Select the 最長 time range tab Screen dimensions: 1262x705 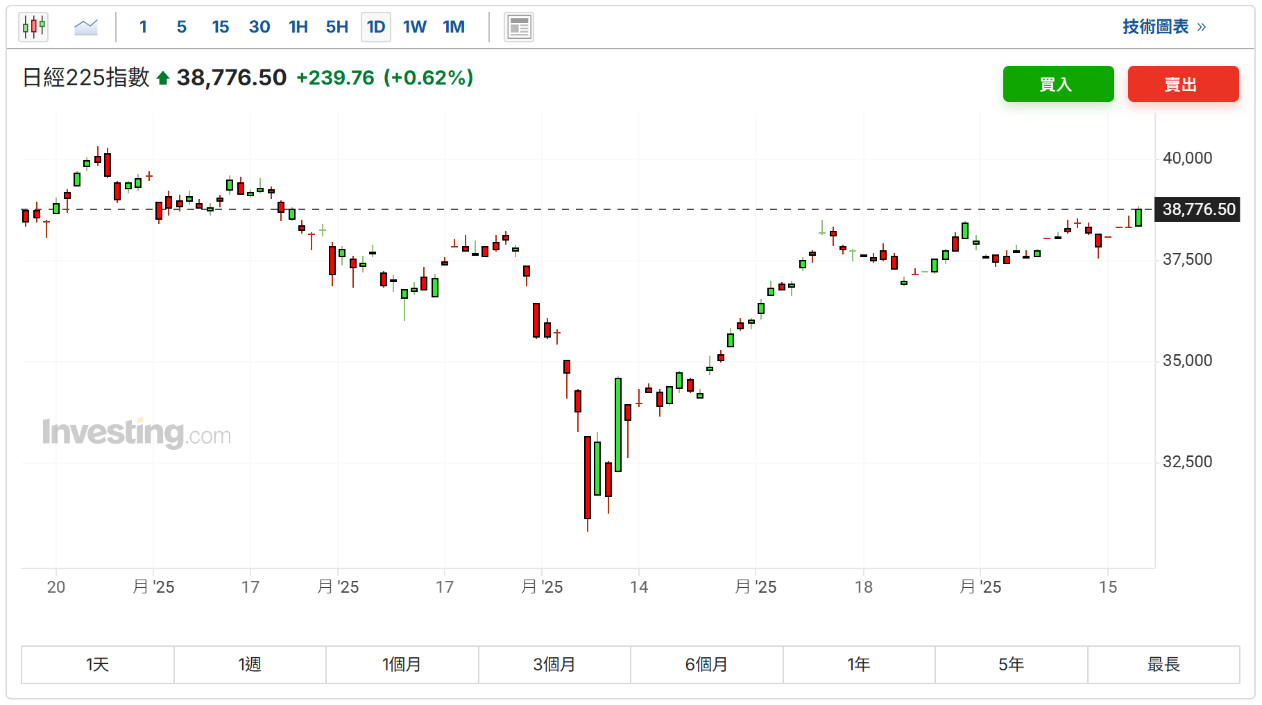[x=1163, y=664]
